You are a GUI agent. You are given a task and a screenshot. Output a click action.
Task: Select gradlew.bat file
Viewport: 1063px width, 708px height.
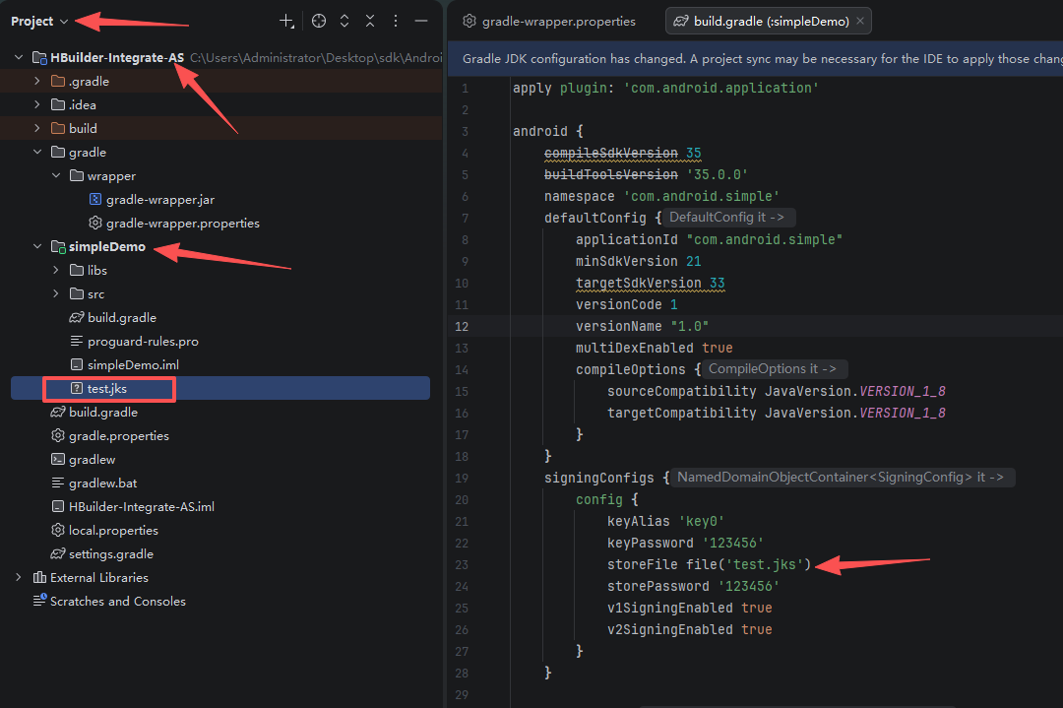coord(103,483)
